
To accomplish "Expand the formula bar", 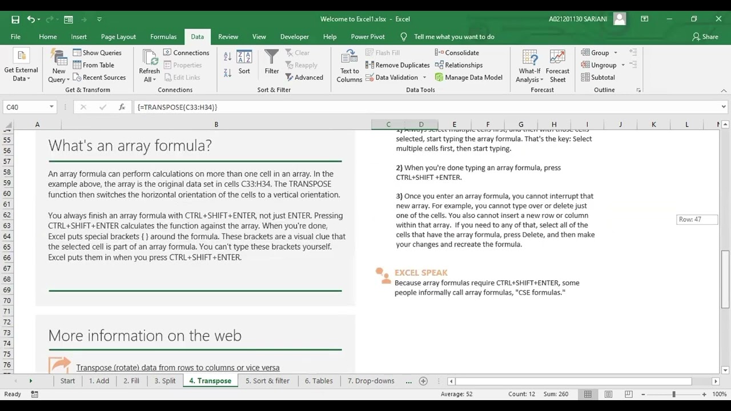I will [x=724, y=107].
